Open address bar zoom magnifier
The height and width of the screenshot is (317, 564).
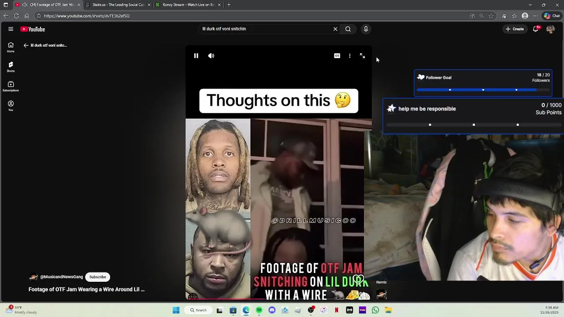(482, 16)
